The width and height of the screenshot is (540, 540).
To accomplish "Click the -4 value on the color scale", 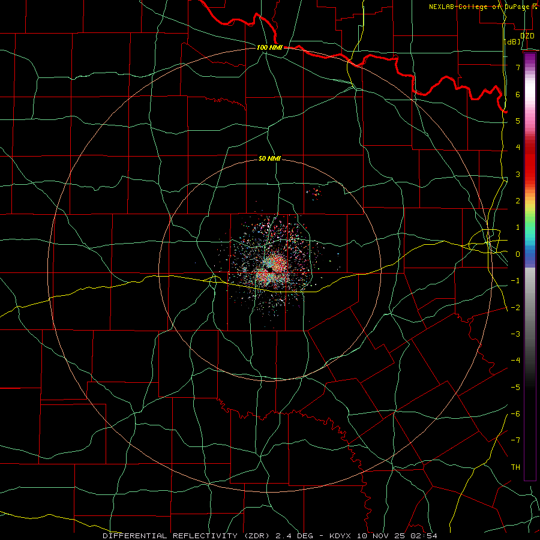I will (x=515, y=361).
